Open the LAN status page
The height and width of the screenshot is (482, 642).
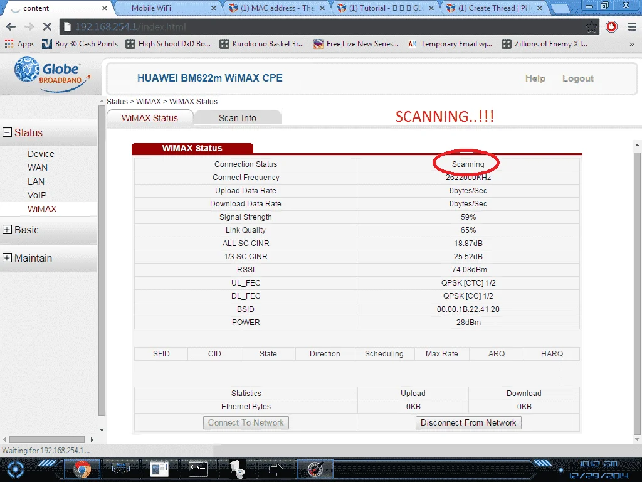[x=36, y=181]
